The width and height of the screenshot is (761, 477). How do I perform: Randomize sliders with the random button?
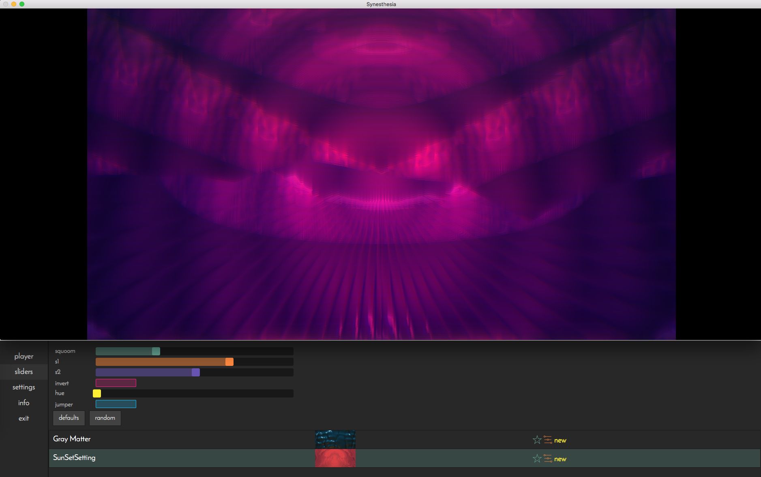(x=105, y=418)
